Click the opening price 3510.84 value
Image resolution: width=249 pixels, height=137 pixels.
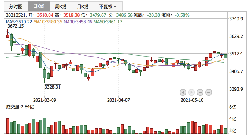[x=45, y=15]
